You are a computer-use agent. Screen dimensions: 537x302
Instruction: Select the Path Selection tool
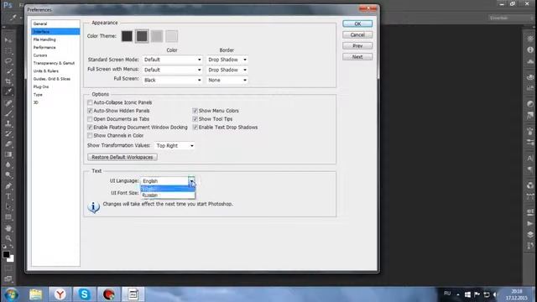click(x=8, y=207)
